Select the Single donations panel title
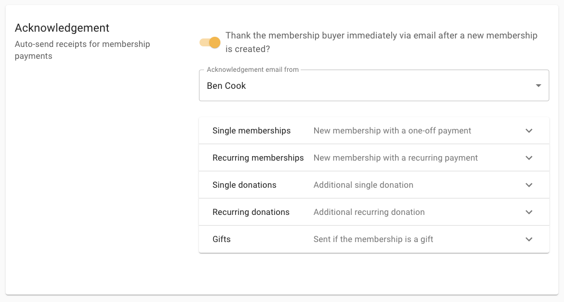The height and width of the screenshot is (302, 564). (244, 185)
